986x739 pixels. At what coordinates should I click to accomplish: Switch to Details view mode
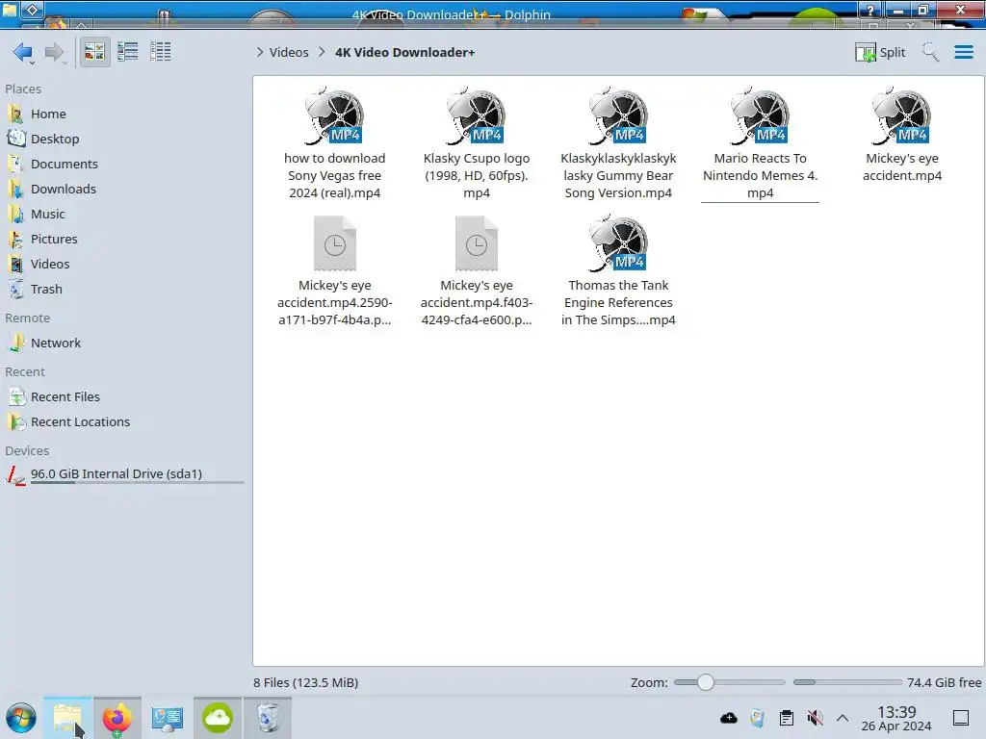[161, 52]
